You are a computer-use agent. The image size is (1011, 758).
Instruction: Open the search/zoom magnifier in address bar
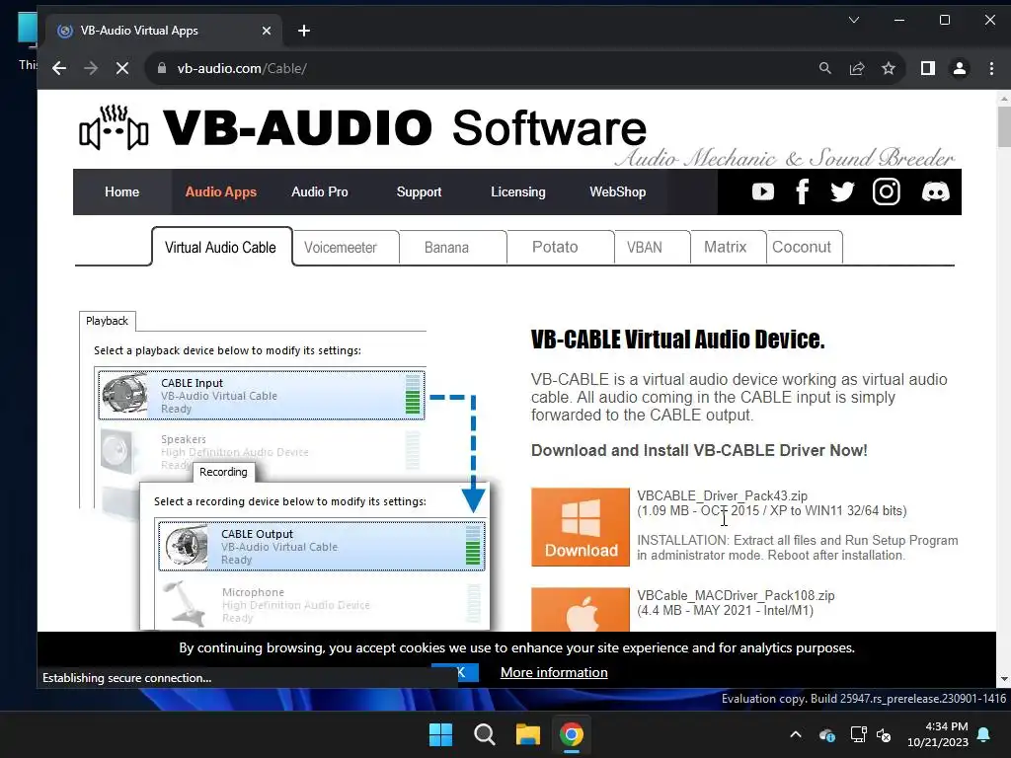click(x=824, y=68)
